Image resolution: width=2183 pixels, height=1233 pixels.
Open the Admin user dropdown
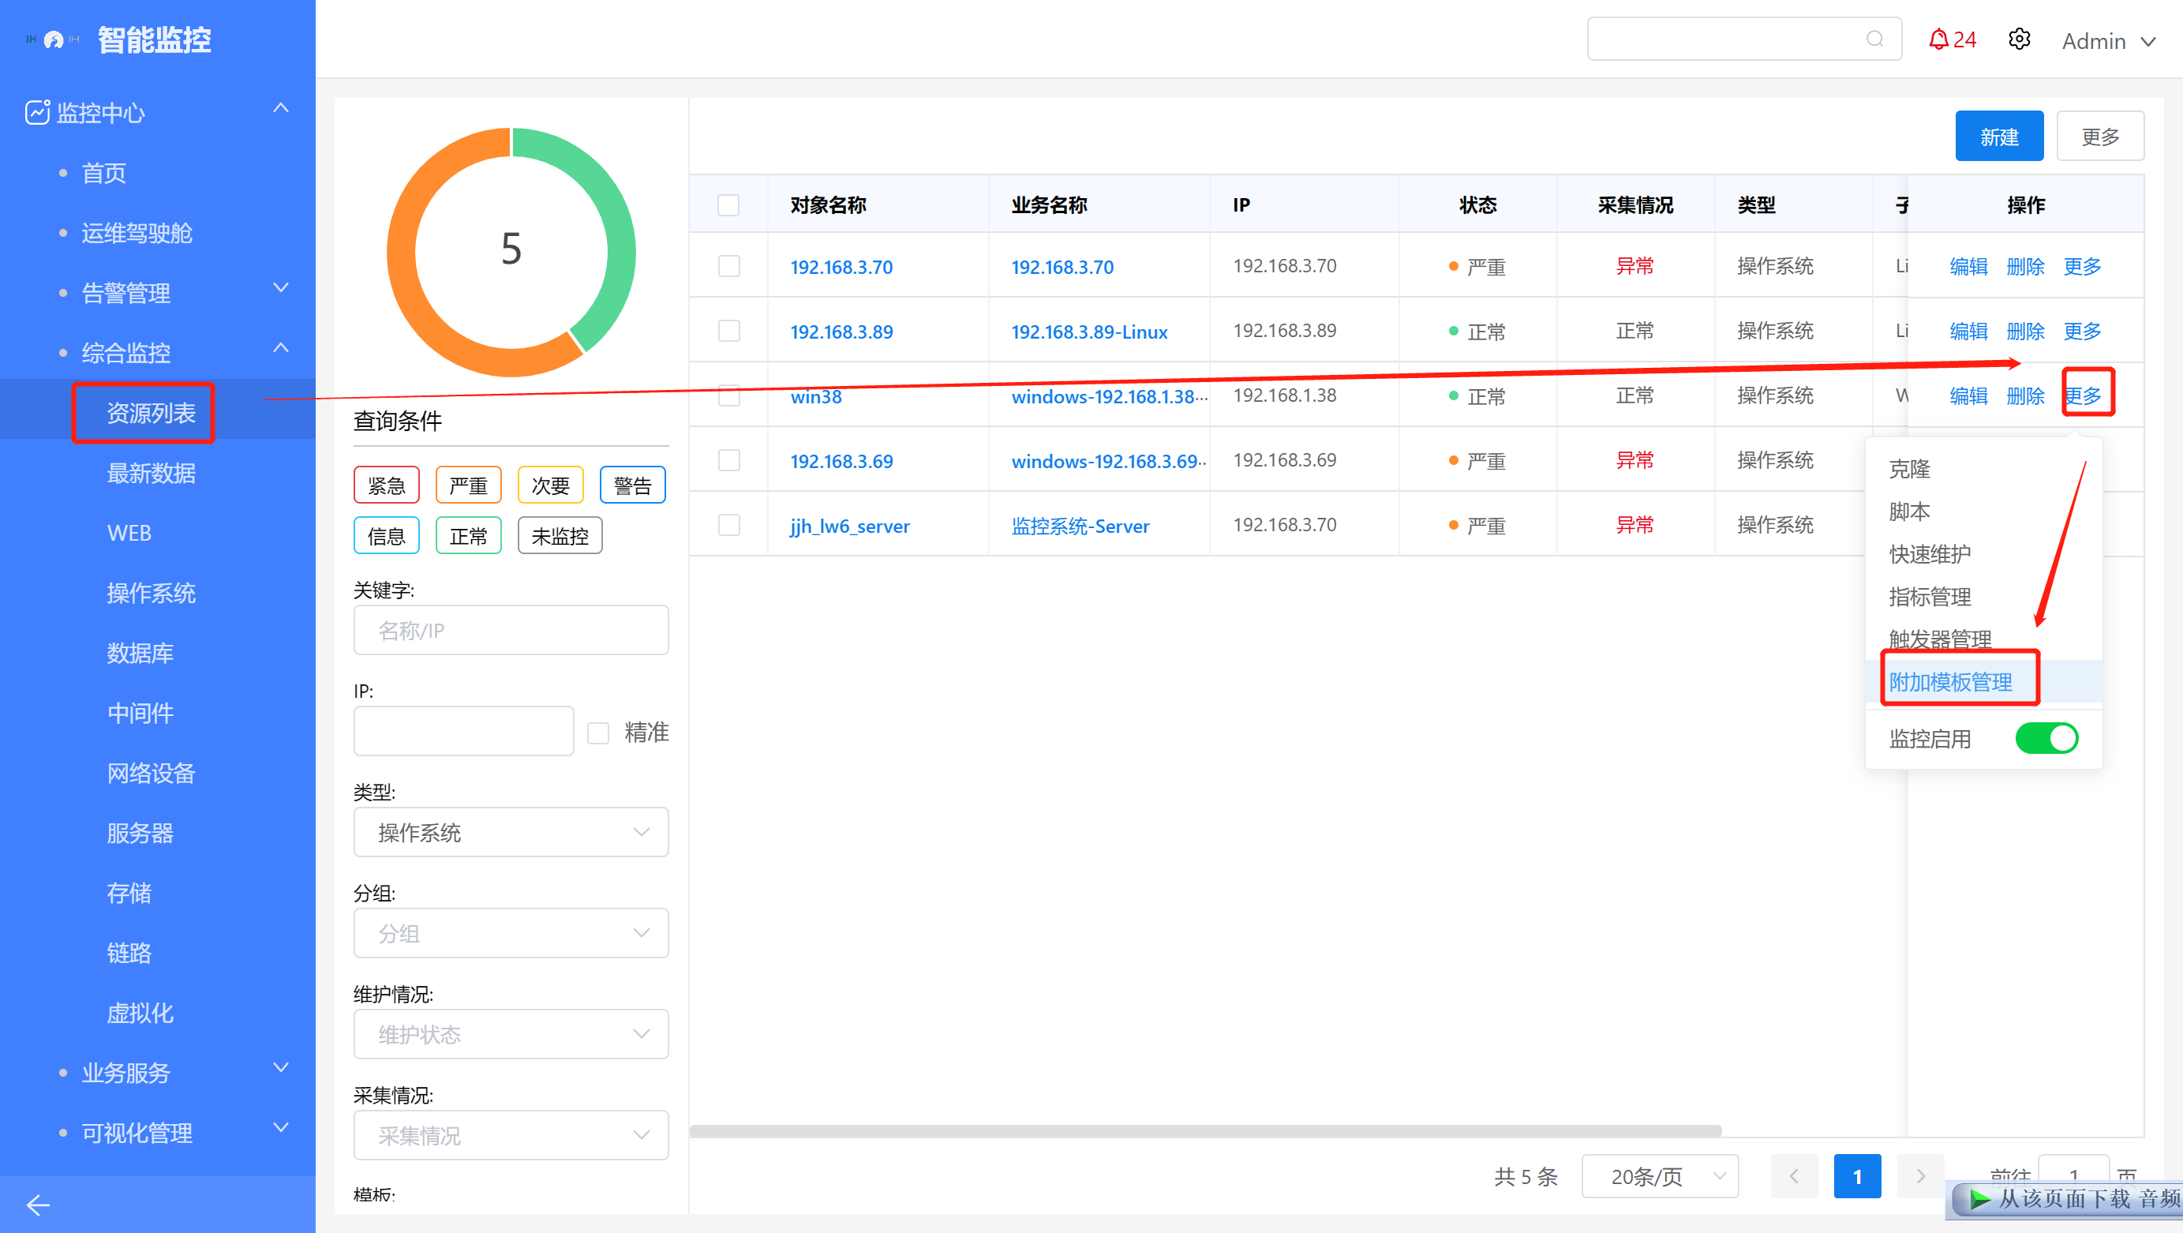coord(2109,41)
